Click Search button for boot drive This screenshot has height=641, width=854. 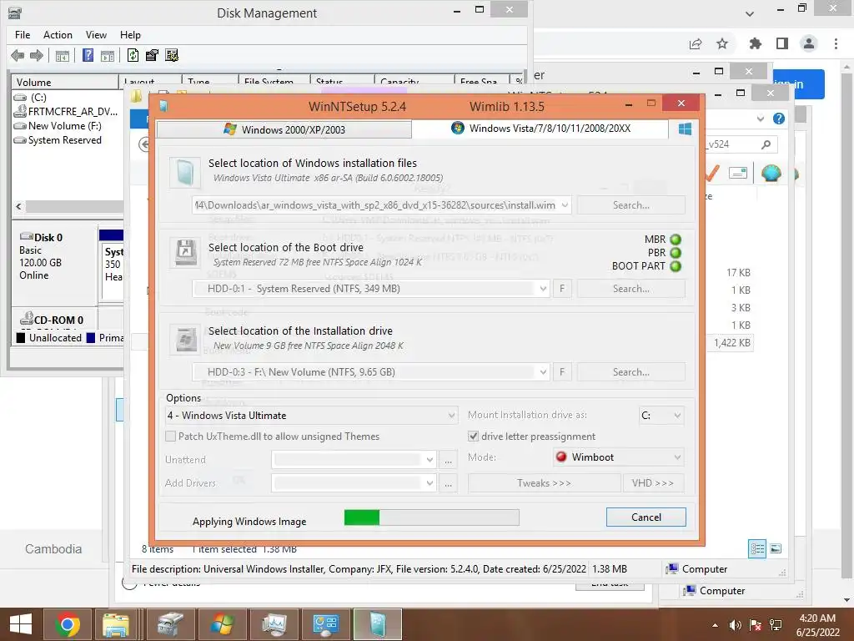pyautogui.click(x=630, y=288)
